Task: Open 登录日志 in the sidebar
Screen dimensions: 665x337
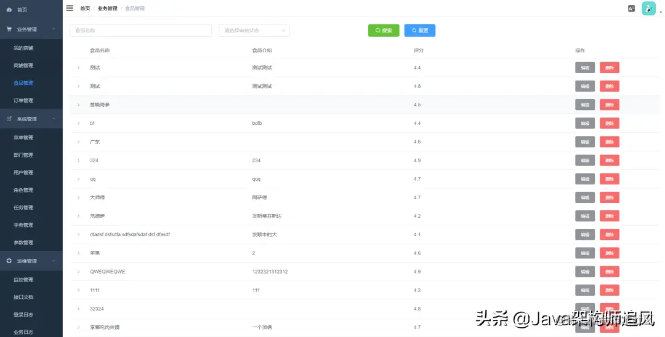Action: [x=23, y=315]
